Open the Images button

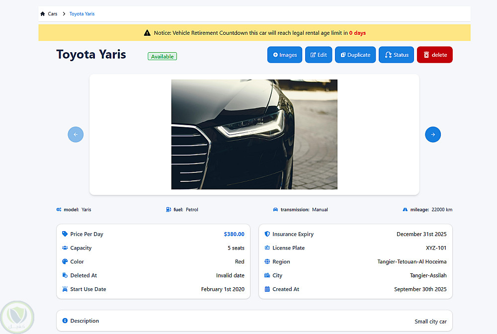tap(285, 55)
